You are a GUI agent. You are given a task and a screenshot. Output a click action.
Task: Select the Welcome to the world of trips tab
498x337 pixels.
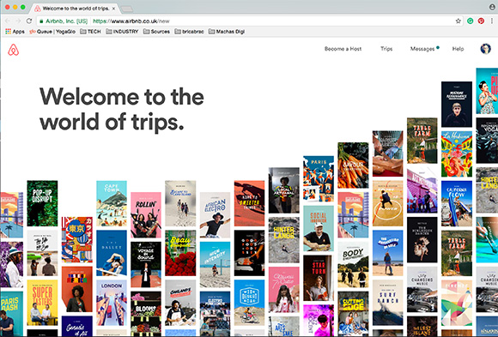75,9
